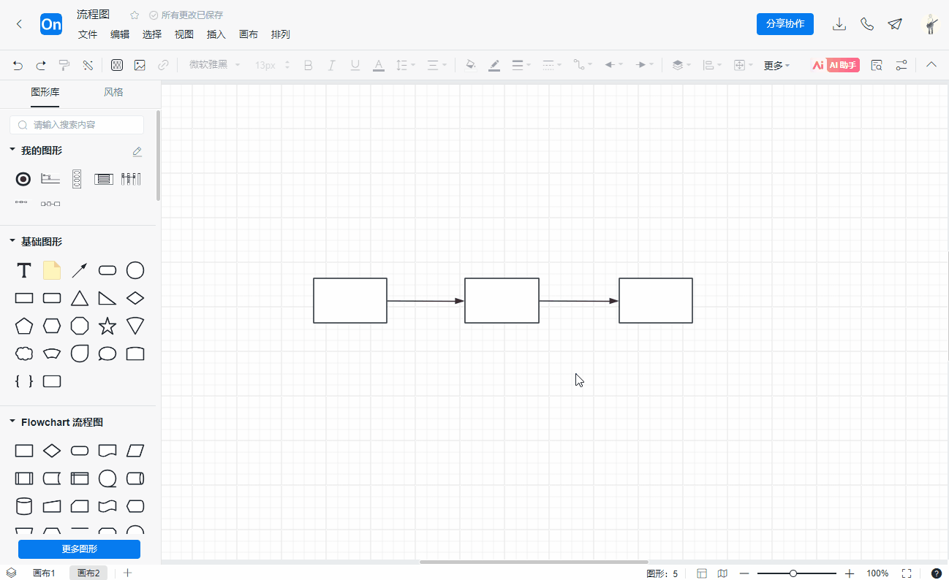The image size is (949, 580).
Task: Click the download icon
Action: tap(839, 24)
